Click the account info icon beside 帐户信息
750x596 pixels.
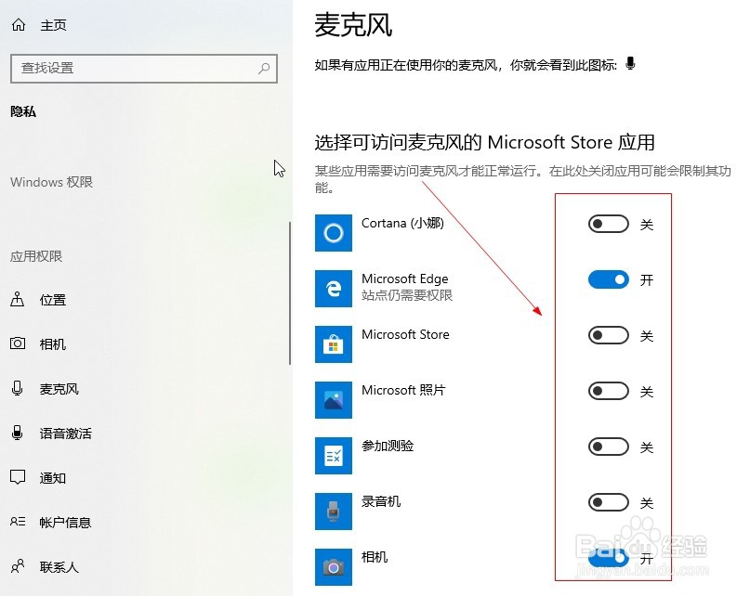coord(18,522)
